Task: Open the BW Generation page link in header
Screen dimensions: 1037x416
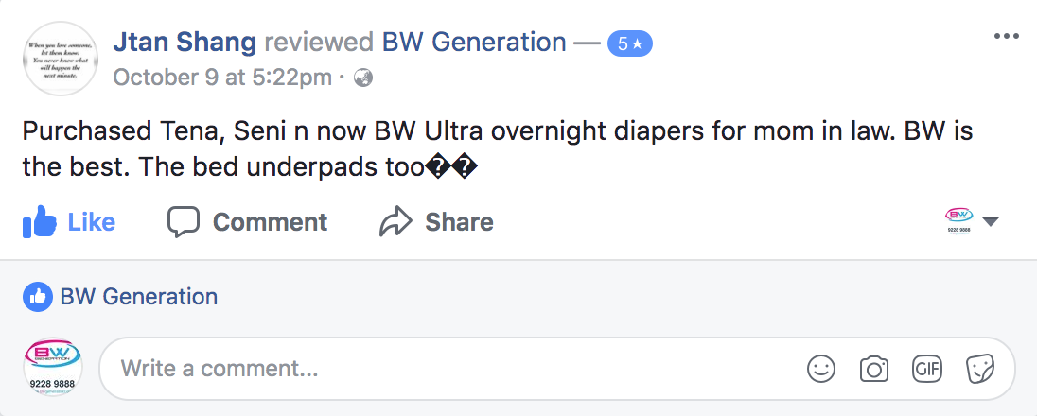Action: point(474,43)
